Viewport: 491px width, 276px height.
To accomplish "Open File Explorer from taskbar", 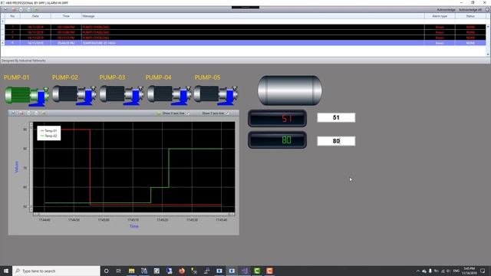I will (131, 271).
